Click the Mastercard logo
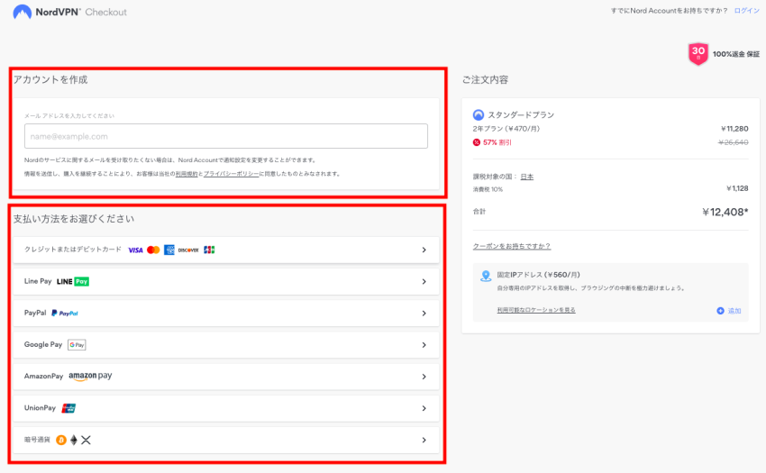Image resolution: width=766 pixels, height=473 pixels. [x=153, y=250]
